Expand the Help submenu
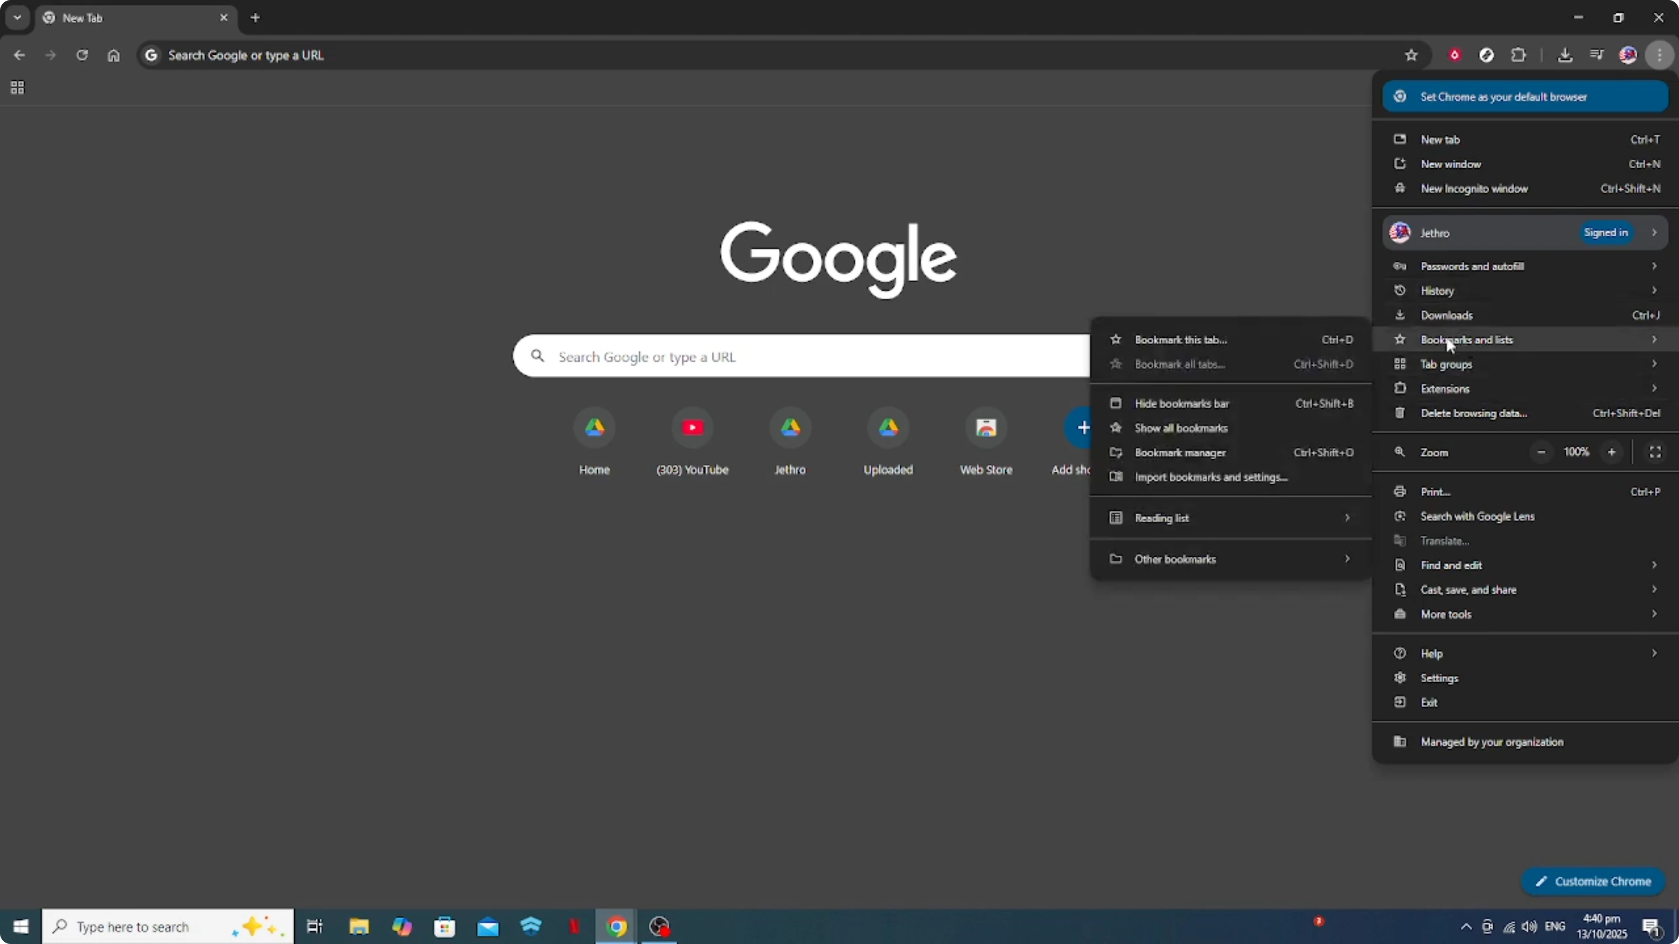Screen dimensions: 1679x944 [1525, 654]
